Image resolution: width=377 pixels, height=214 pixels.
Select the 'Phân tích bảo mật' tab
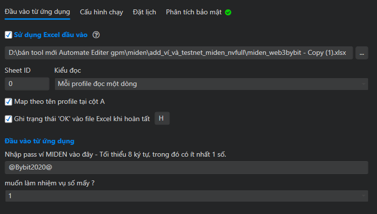pos(194,12)
